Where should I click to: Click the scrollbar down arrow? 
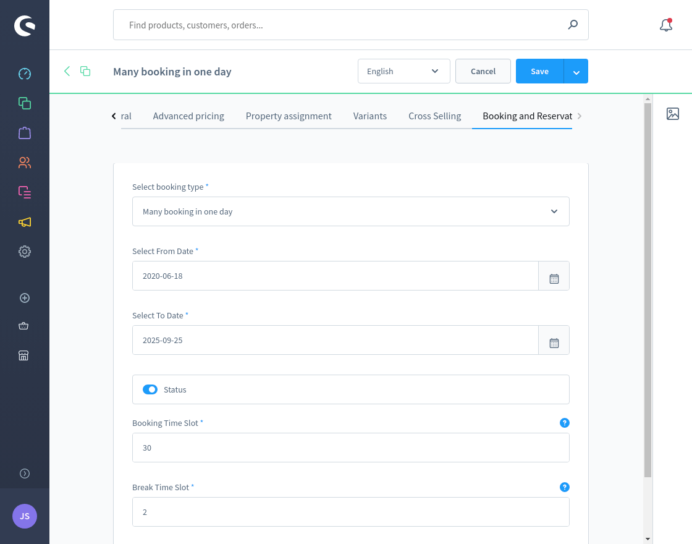tap(648, 539)
